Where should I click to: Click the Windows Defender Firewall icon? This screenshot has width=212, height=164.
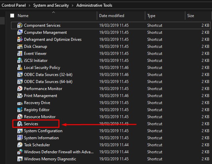tap(20, 152)
